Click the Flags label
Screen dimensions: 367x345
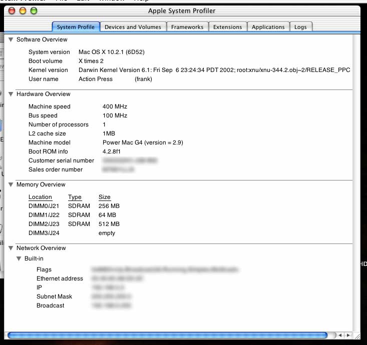tap(44, 269)
